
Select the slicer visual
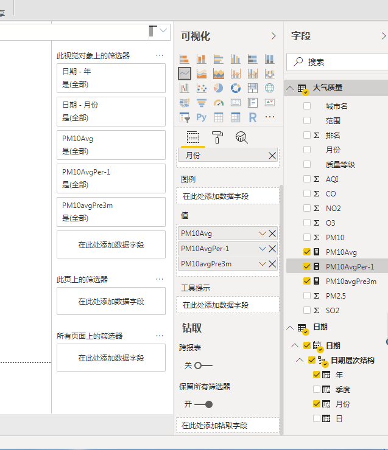point(184,117)
